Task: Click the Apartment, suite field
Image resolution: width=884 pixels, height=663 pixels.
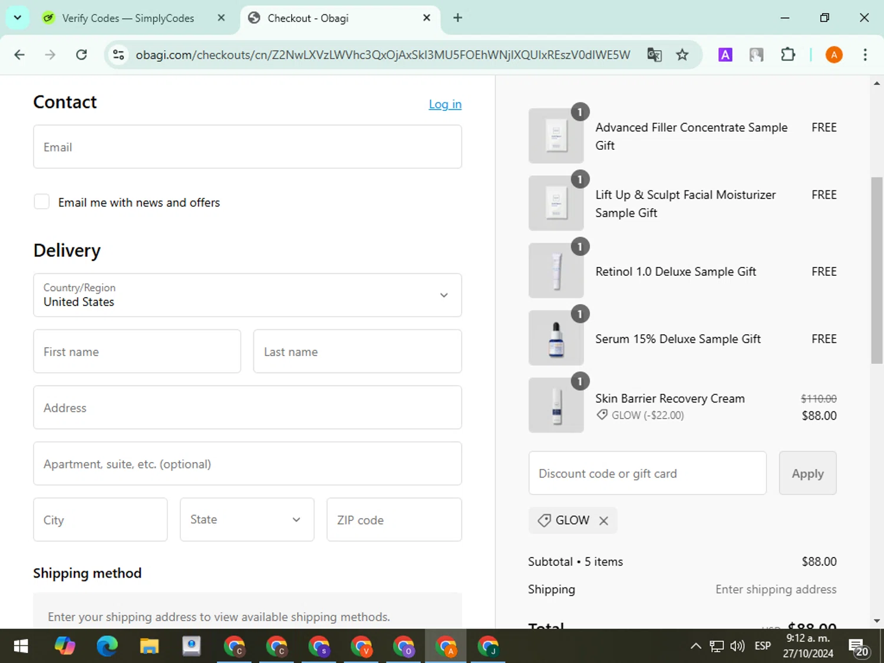Action: click(x=248, y=464)
